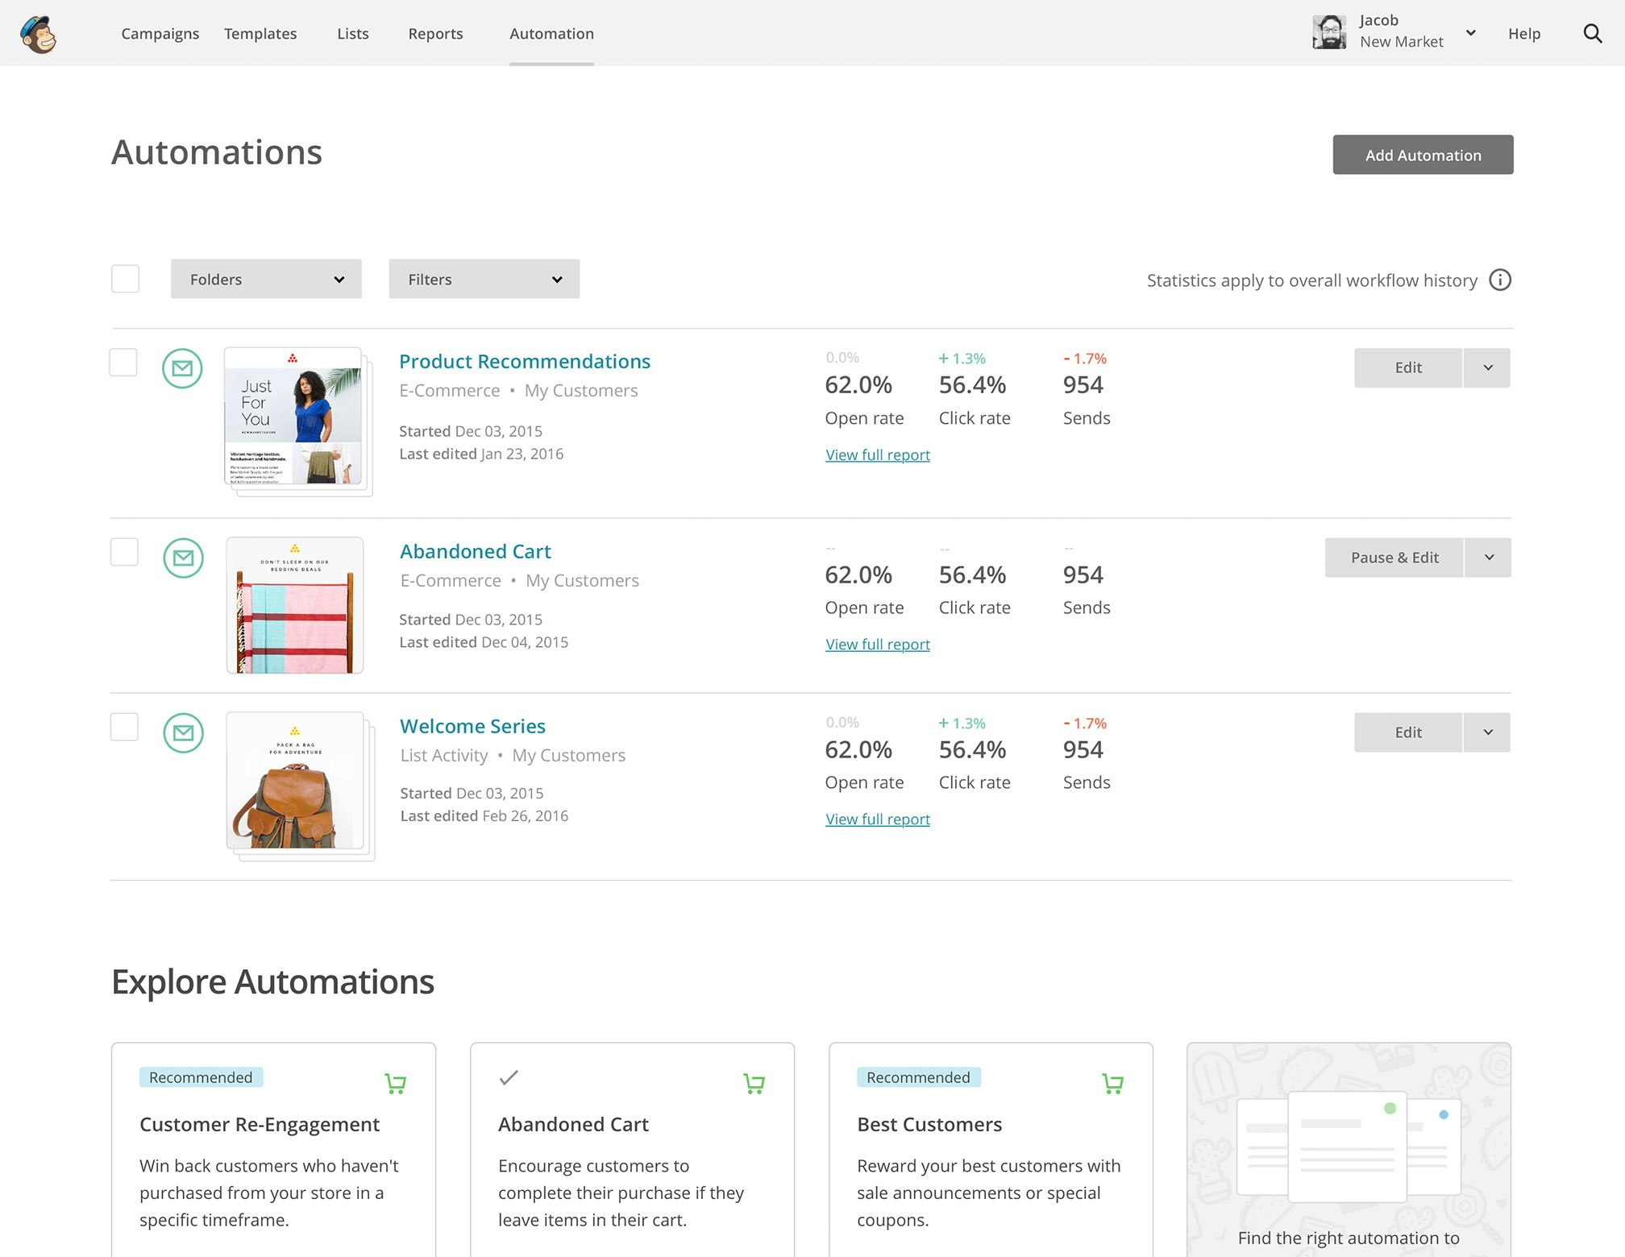The image size is (1625, 1257).
Task: Toggle the select-all checkbox beside Folders
Action: (125, 279)
